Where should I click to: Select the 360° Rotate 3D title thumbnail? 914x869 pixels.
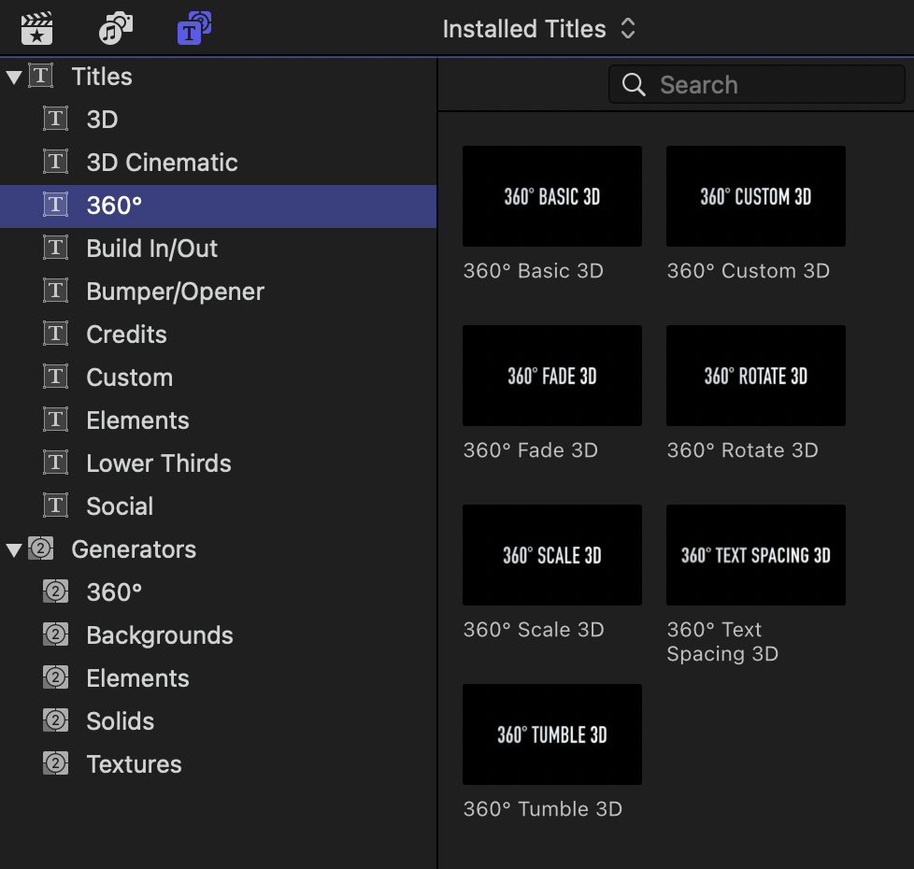(x=756, y=376)
